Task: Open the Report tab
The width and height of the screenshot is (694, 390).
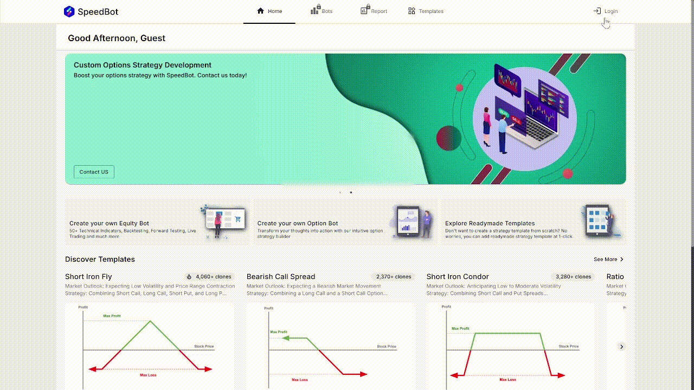Action: click(x=374, y=11)
